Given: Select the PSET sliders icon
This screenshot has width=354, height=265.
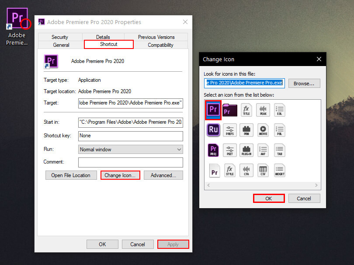Looking at the screenshot, I should 230,150.
